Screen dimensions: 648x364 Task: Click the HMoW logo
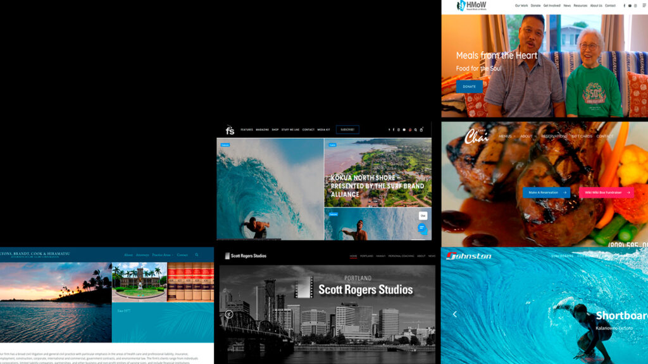[470, 6]
